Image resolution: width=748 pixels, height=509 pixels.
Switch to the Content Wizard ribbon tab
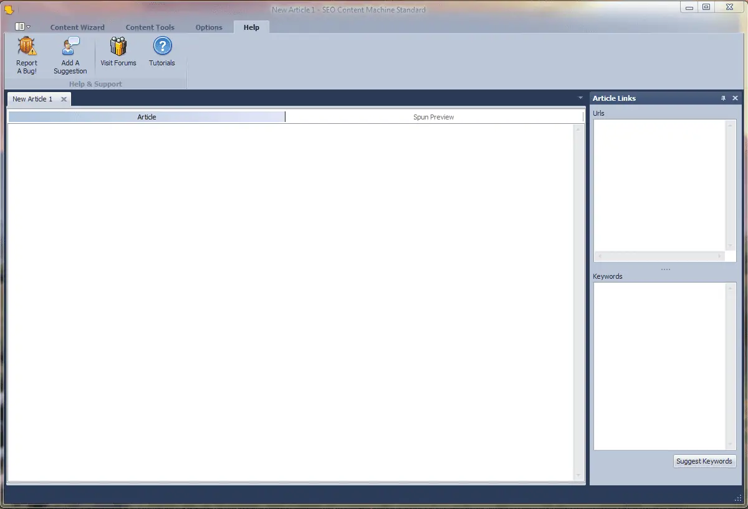pos(77,27)
